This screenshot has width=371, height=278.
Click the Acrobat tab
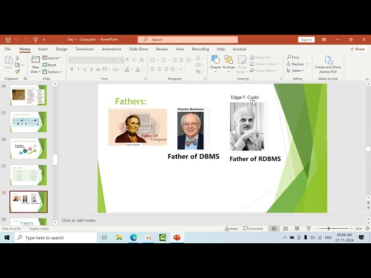(239, 49)
